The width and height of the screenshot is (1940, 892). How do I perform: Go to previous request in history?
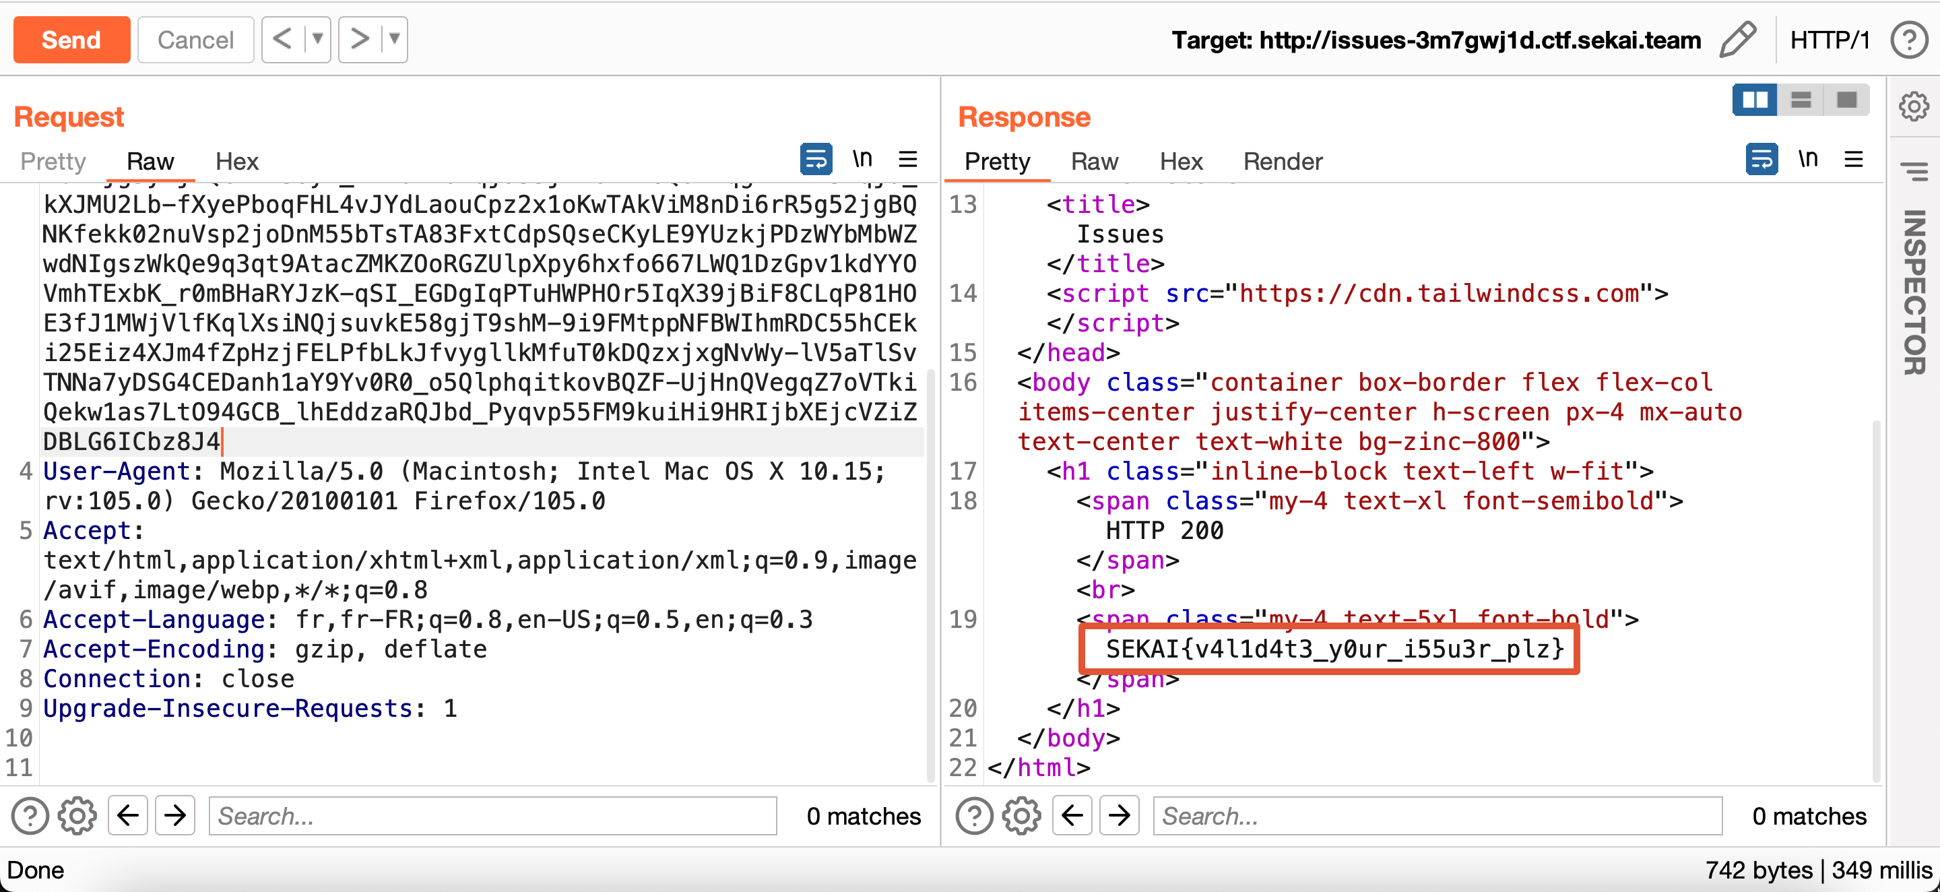[282, 39]
